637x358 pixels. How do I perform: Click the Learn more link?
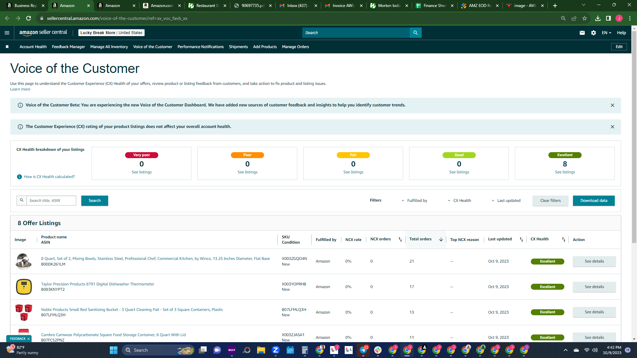20,89
